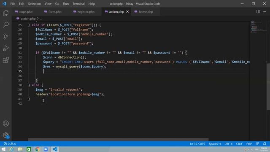The width and height of the screenshot is (270, 152).
Task: Close the action.php tab
Action: (x=127, y=12)
